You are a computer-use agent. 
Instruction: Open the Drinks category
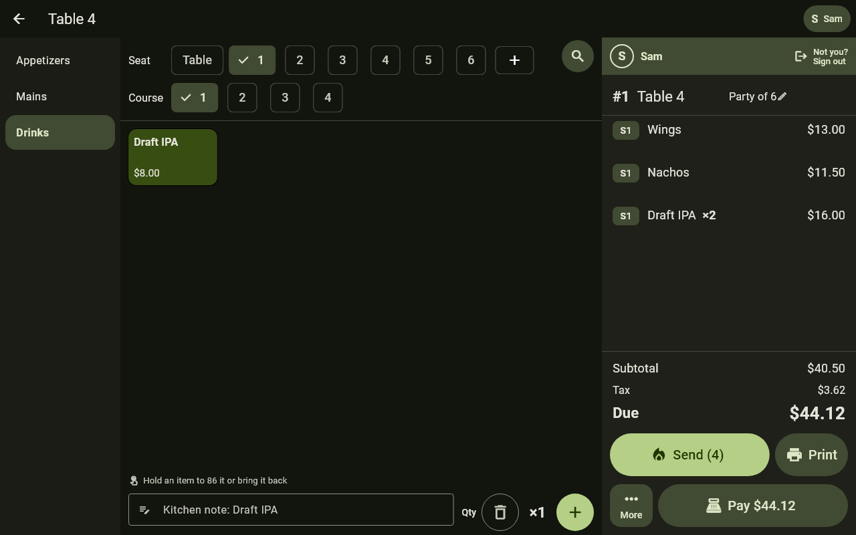tap(60, 132)
